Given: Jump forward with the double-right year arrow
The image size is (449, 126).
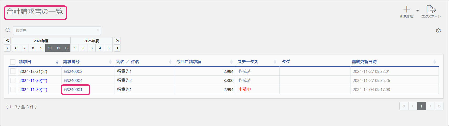Looking at the screenshot, I should 117,41.
